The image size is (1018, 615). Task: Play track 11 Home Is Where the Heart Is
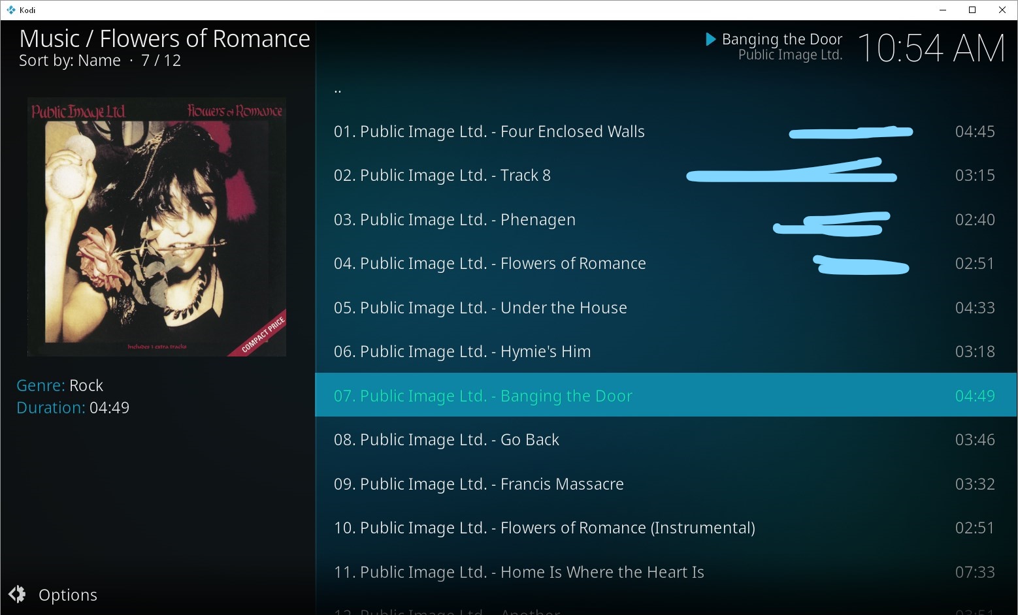(666, 572)
